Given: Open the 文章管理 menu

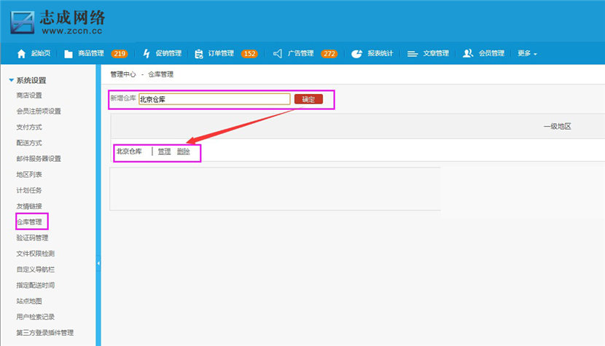Looking at the screenshot, I should [436, 53].
